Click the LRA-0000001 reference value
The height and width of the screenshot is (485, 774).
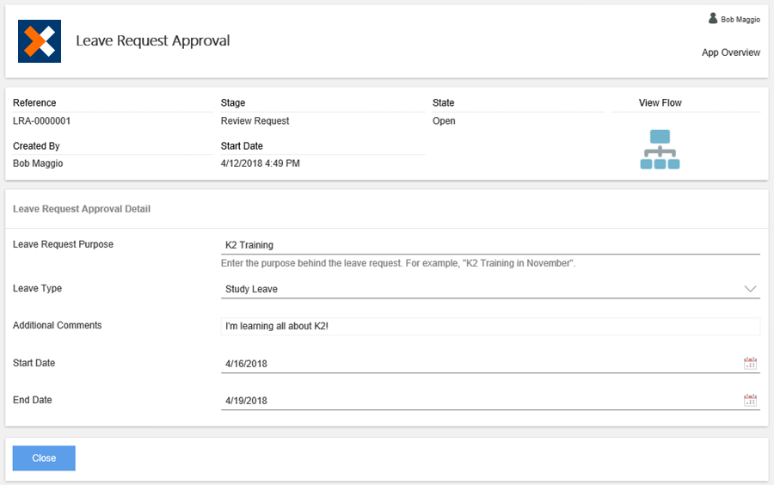point(42,121)
